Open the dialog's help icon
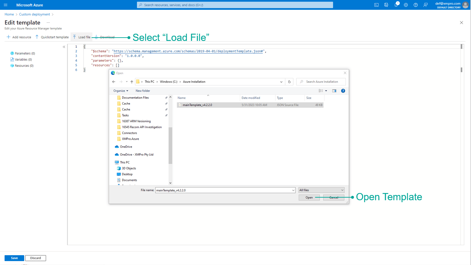The height and width of the screenshot is (265, 471). pyautogui.click(x=343, y=91)
